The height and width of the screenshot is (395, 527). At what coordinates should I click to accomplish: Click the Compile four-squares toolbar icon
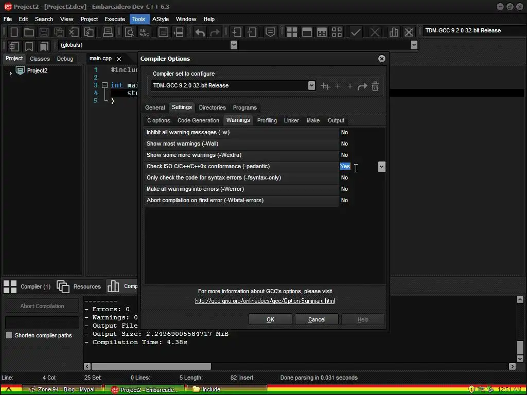(x=292, y=32)
